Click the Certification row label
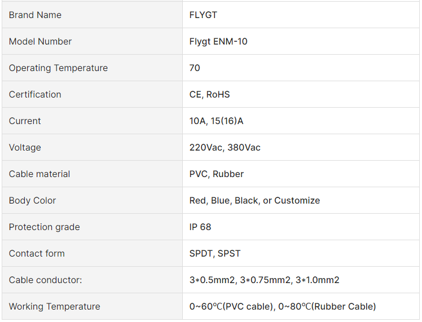 pyautogui.click(x=35, y=95)
